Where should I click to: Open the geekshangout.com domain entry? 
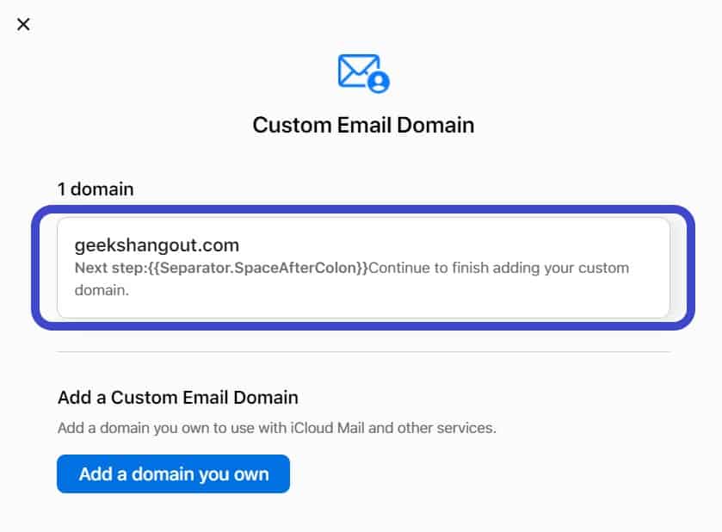(363, 268)
